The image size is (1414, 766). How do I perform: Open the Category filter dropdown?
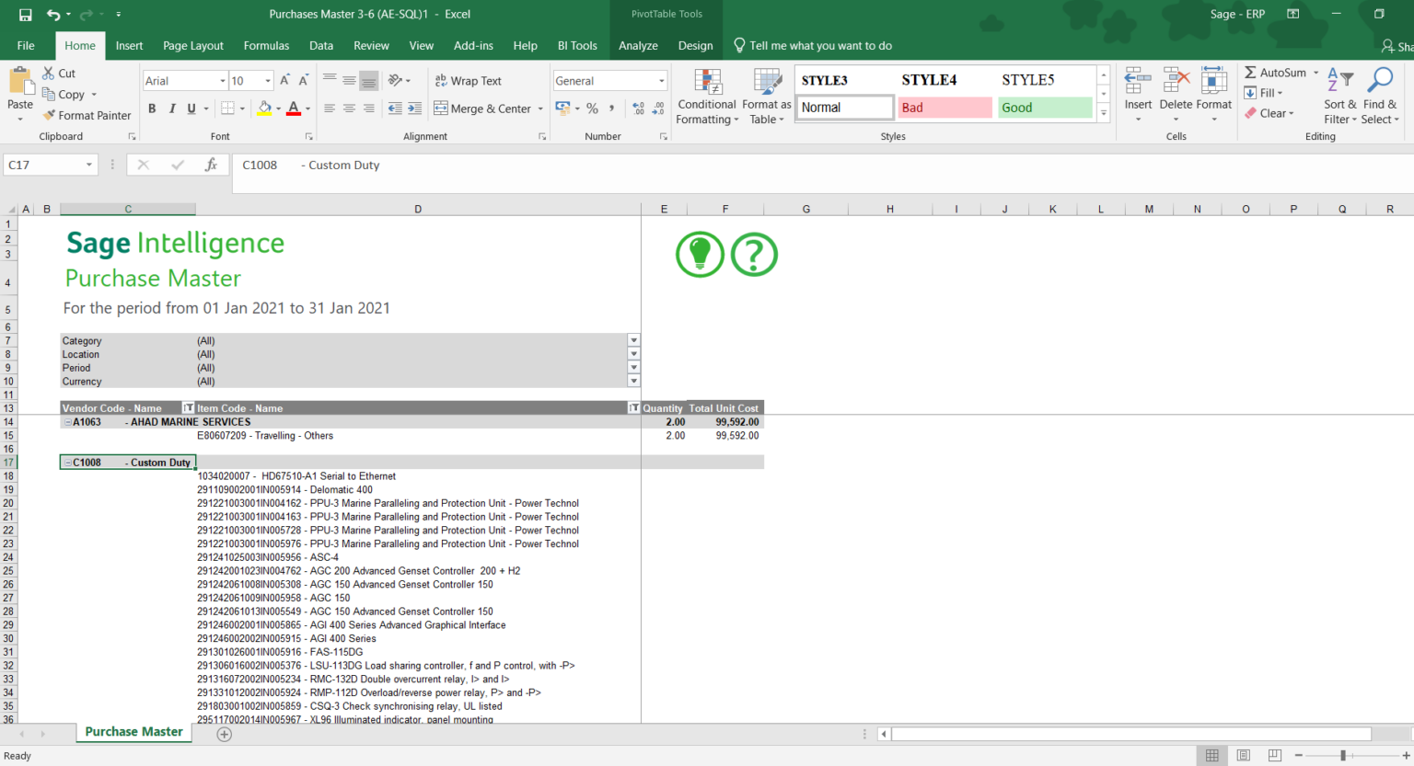tap(633, 339)
